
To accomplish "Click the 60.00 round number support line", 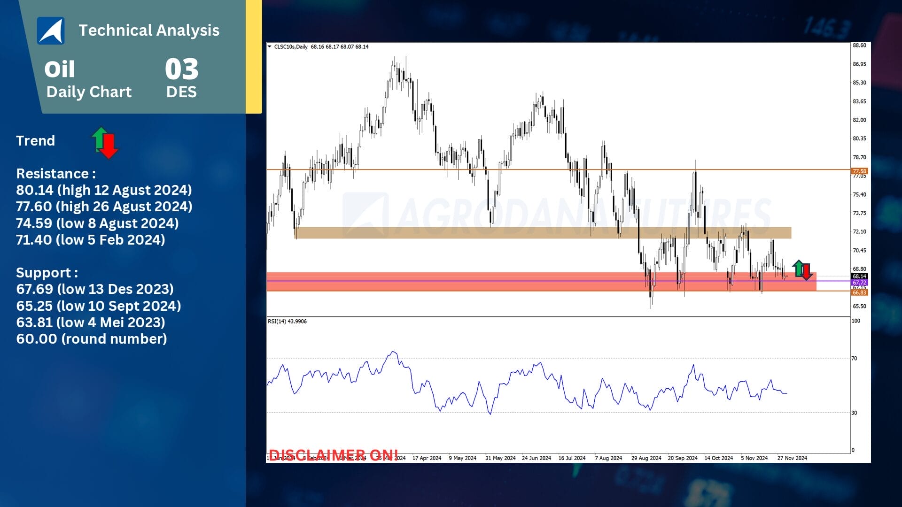I will point(92,339).
